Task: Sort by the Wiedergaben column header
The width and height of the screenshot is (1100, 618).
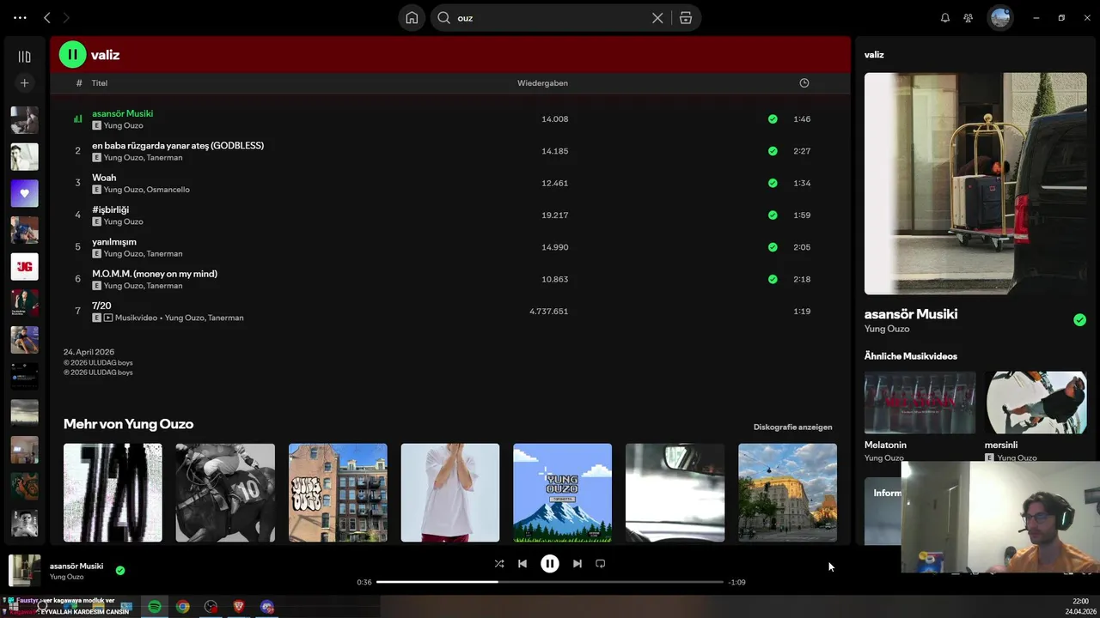Action: click(542, 83)
